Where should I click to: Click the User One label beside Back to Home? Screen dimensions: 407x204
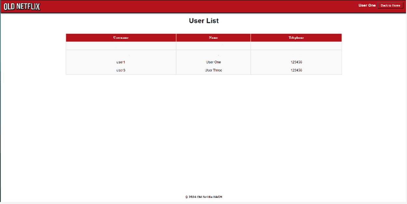point(367,5)
